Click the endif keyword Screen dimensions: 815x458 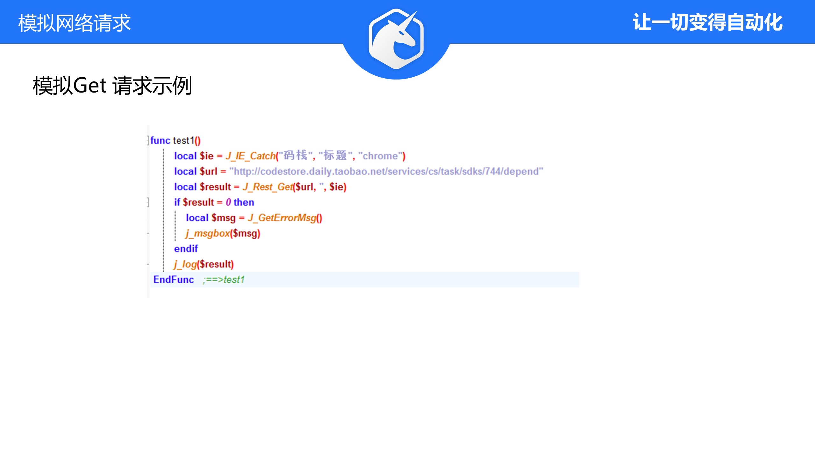186,249
